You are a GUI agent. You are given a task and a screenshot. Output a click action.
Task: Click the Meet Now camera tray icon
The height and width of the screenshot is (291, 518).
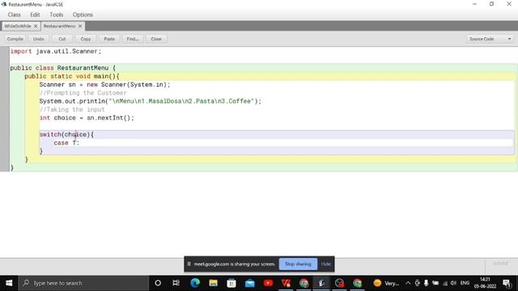tap(418, 283)
